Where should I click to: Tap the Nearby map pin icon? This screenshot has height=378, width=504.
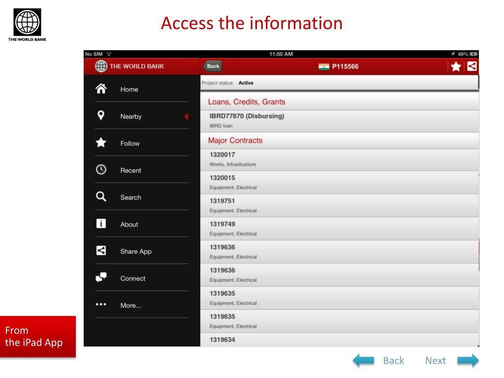pyautogui.click(x=101, y=115)
